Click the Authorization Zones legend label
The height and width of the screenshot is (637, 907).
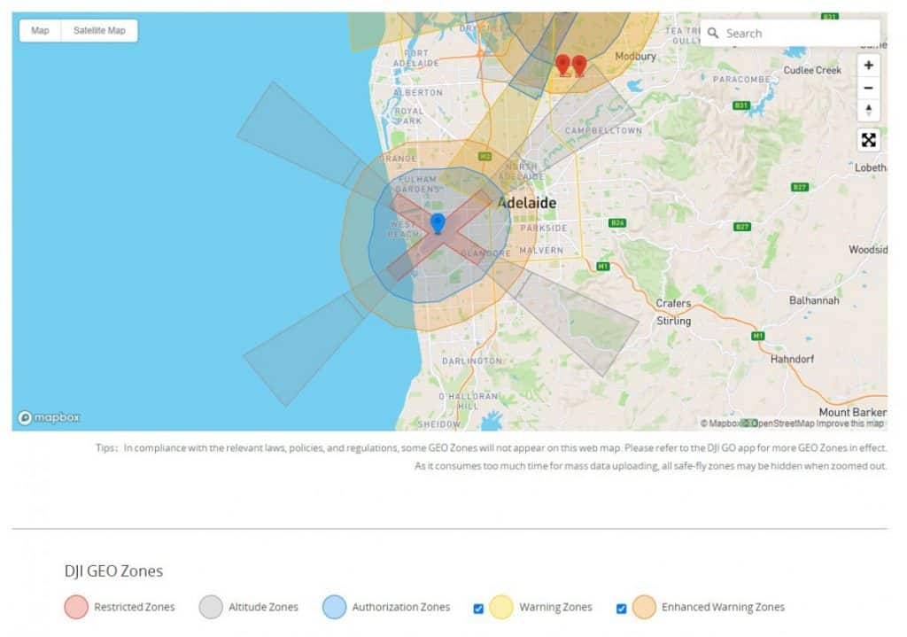point(401,607)
